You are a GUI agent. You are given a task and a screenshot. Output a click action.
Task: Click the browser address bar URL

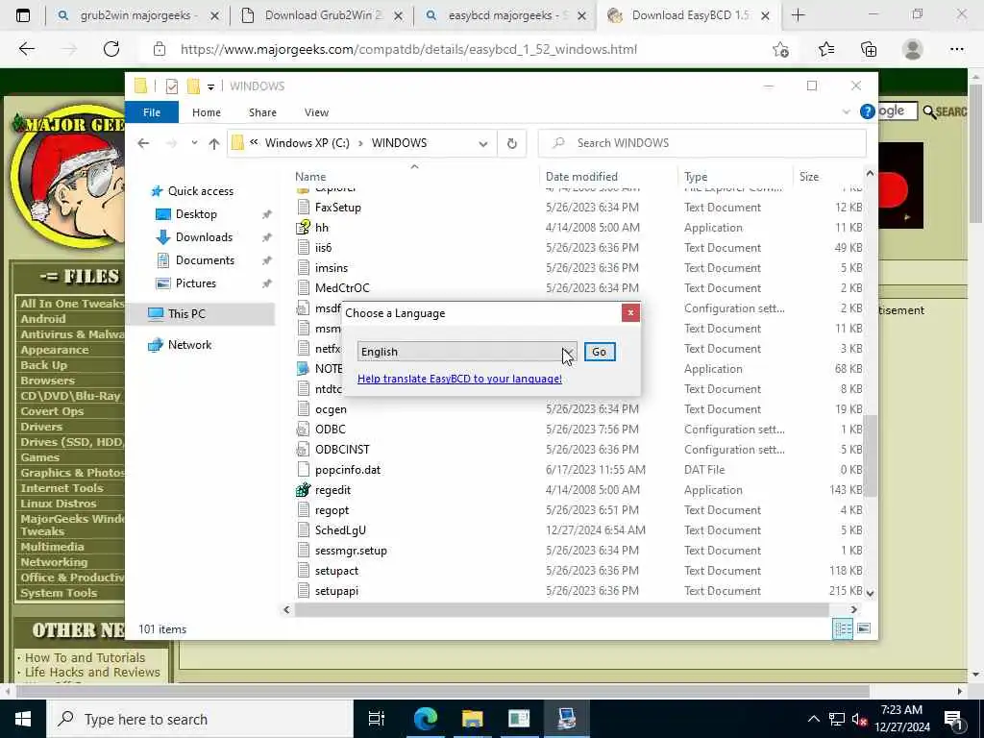pos(408,49)
